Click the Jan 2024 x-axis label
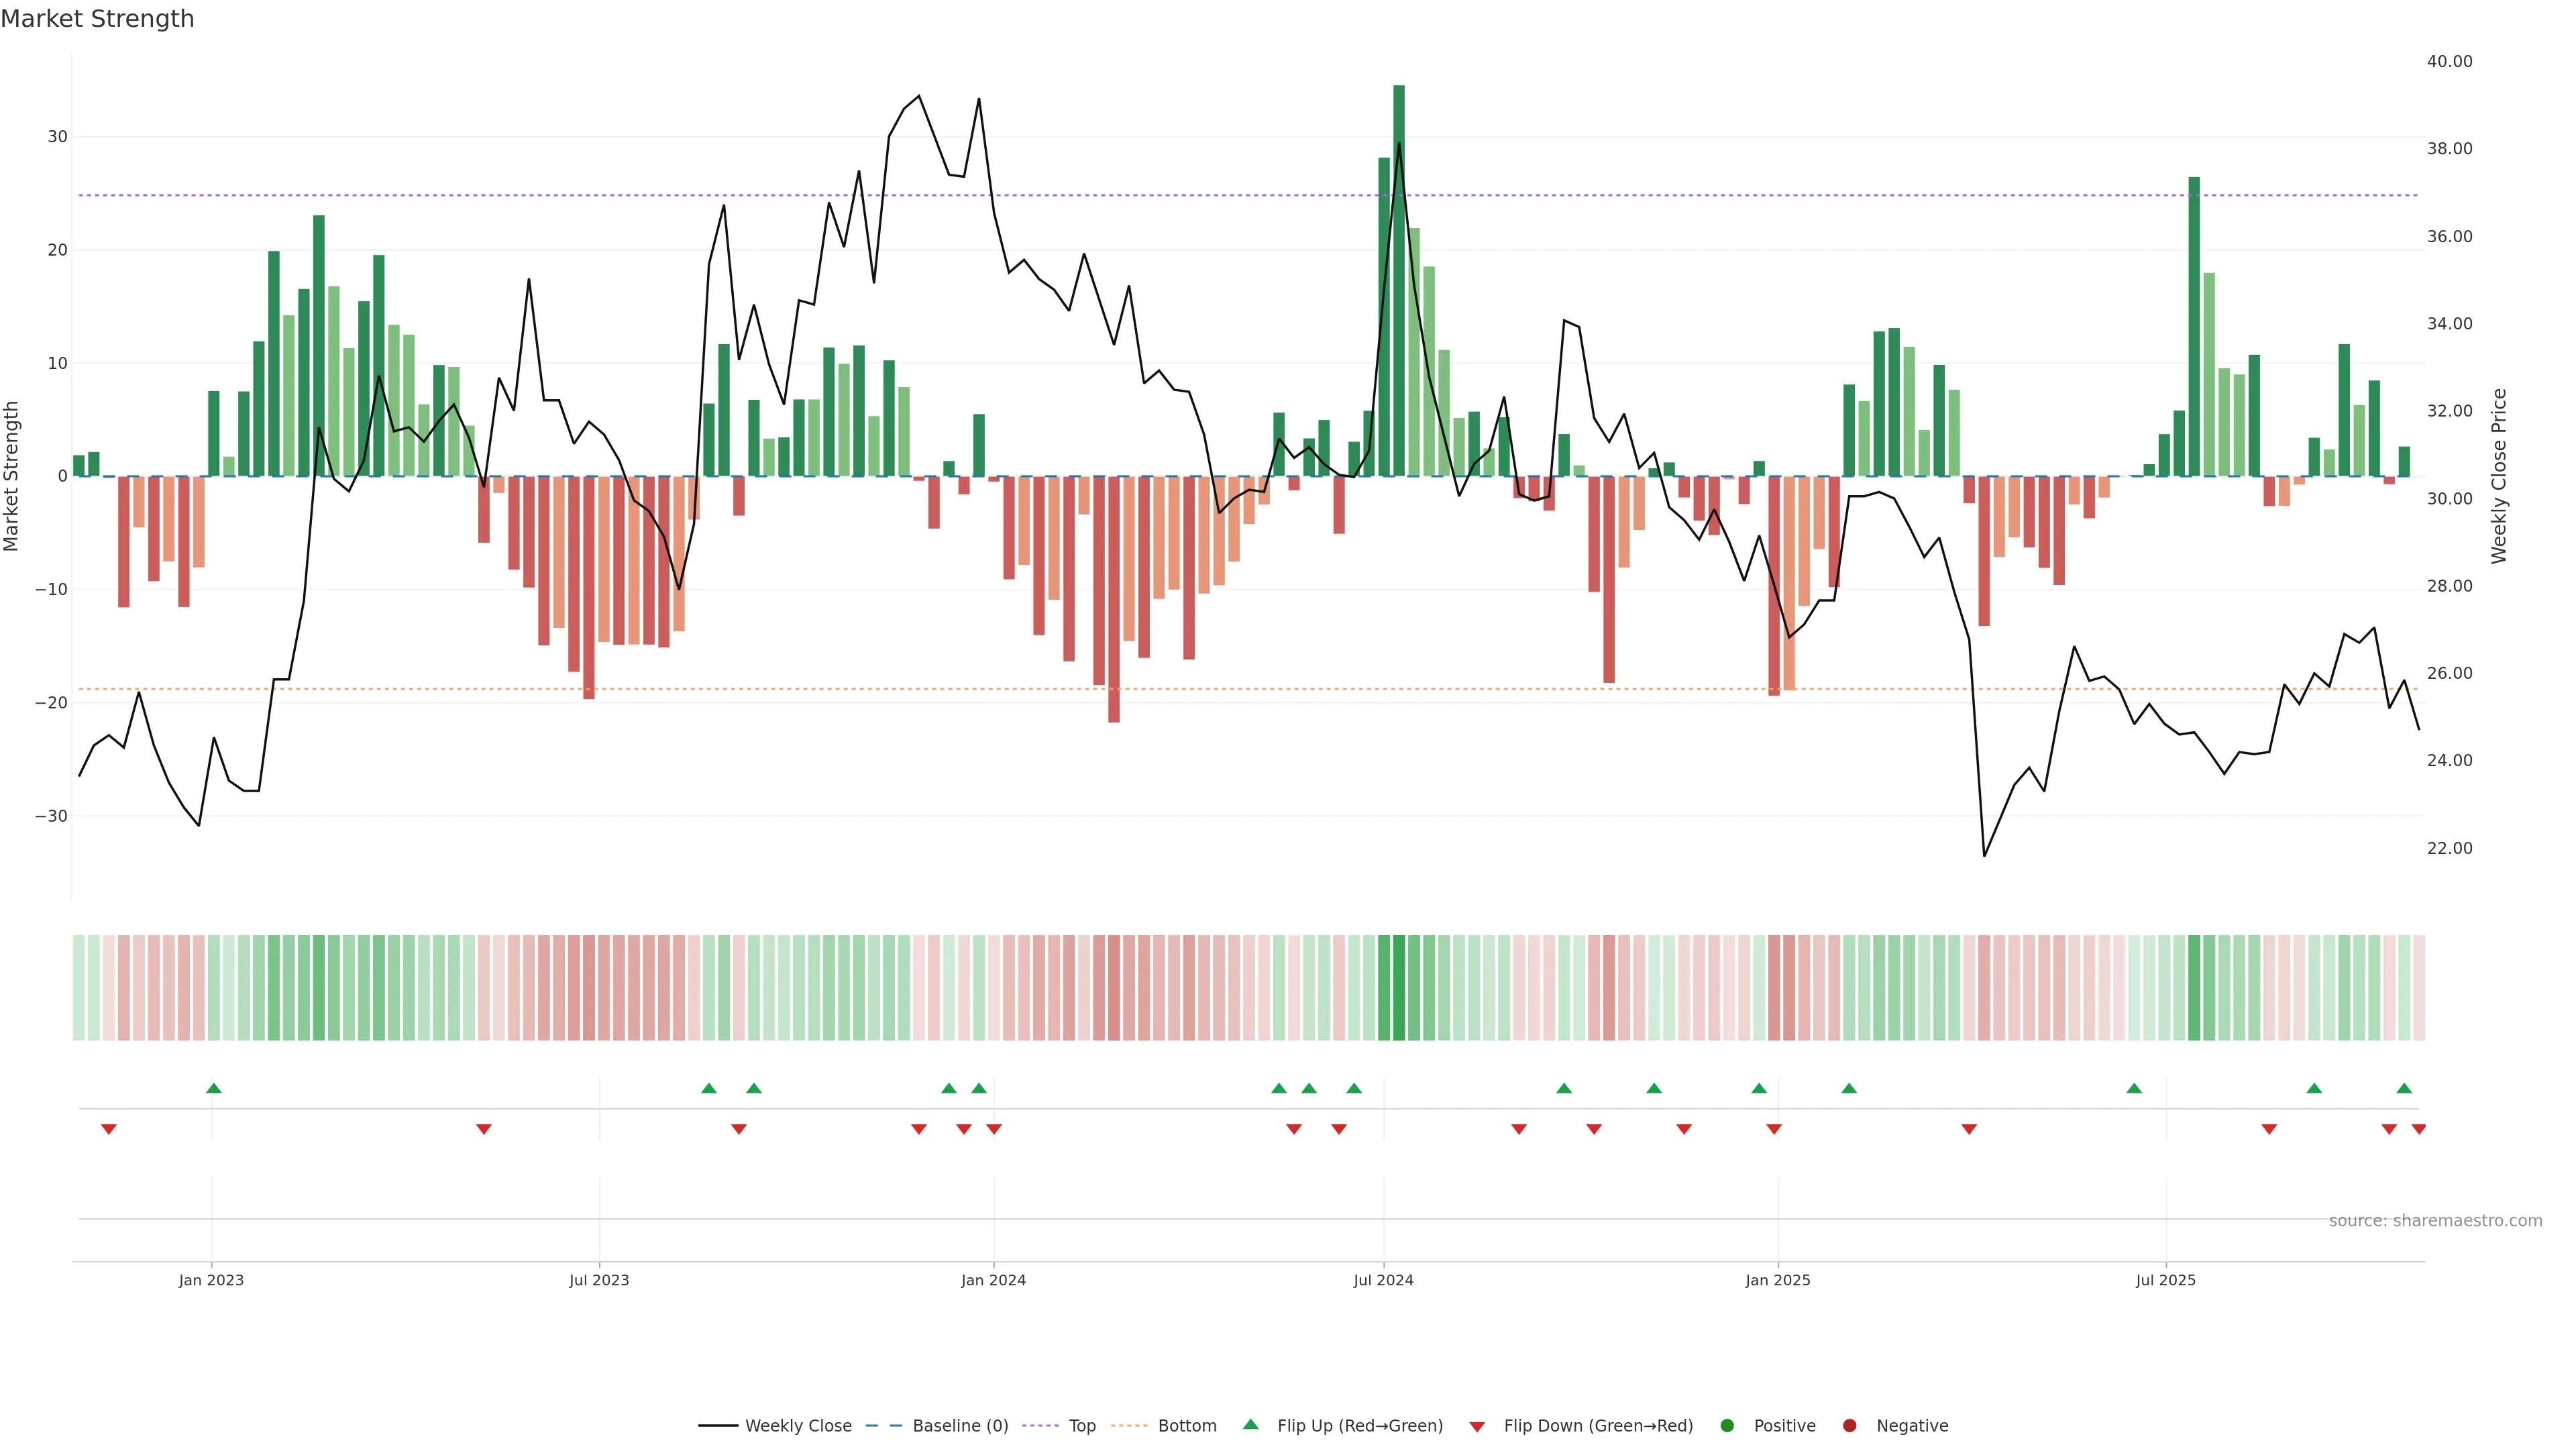2576x1449 pixels. (993, 1280)
